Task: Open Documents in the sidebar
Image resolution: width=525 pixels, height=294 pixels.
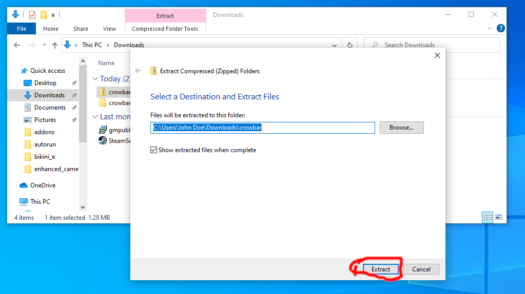Action: (50, 108)
